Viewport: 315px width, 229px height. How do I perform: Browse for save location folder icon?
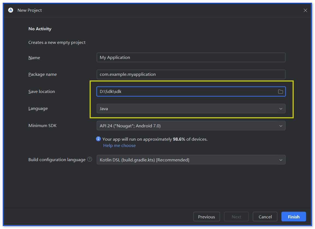pyautogui.click(x=281, y=92)
